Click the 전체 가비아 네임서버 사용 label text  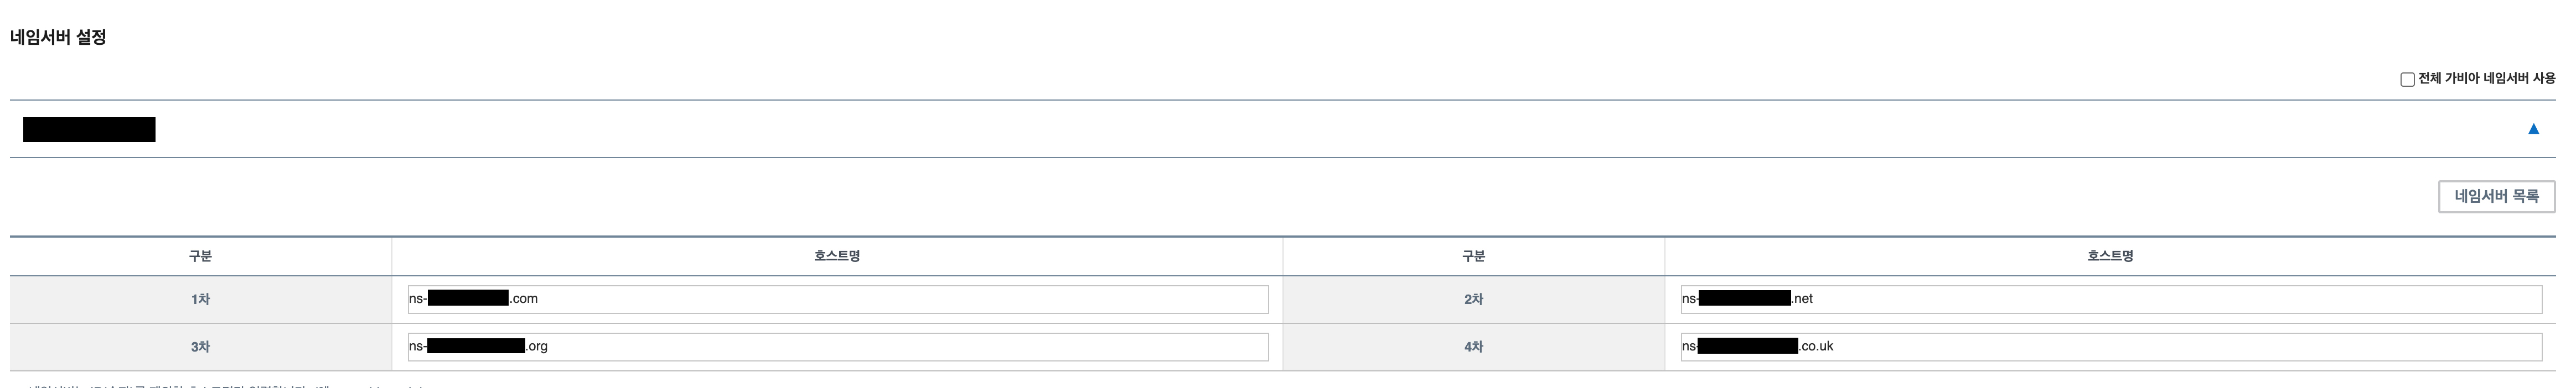pyautogui.click(x=2486, y=79)
